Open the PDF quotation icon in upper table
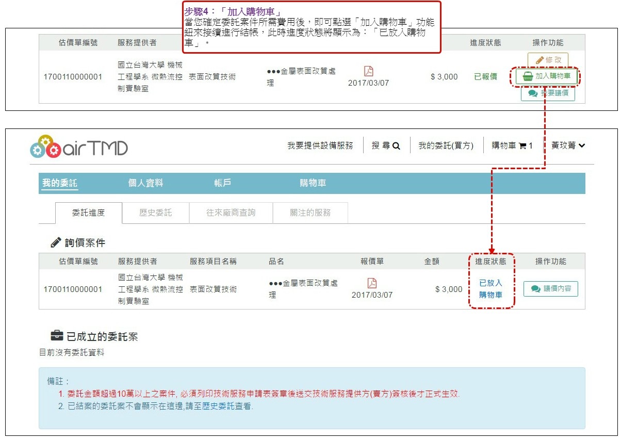The height and width of the screenshot is (439, 621). [x=368, y=71]
